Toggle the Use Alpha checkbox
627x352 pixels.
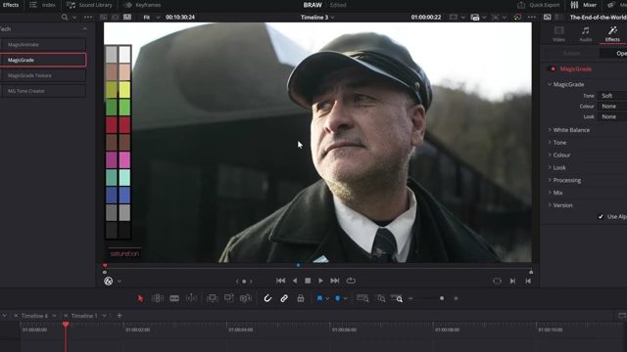[601, 216]
